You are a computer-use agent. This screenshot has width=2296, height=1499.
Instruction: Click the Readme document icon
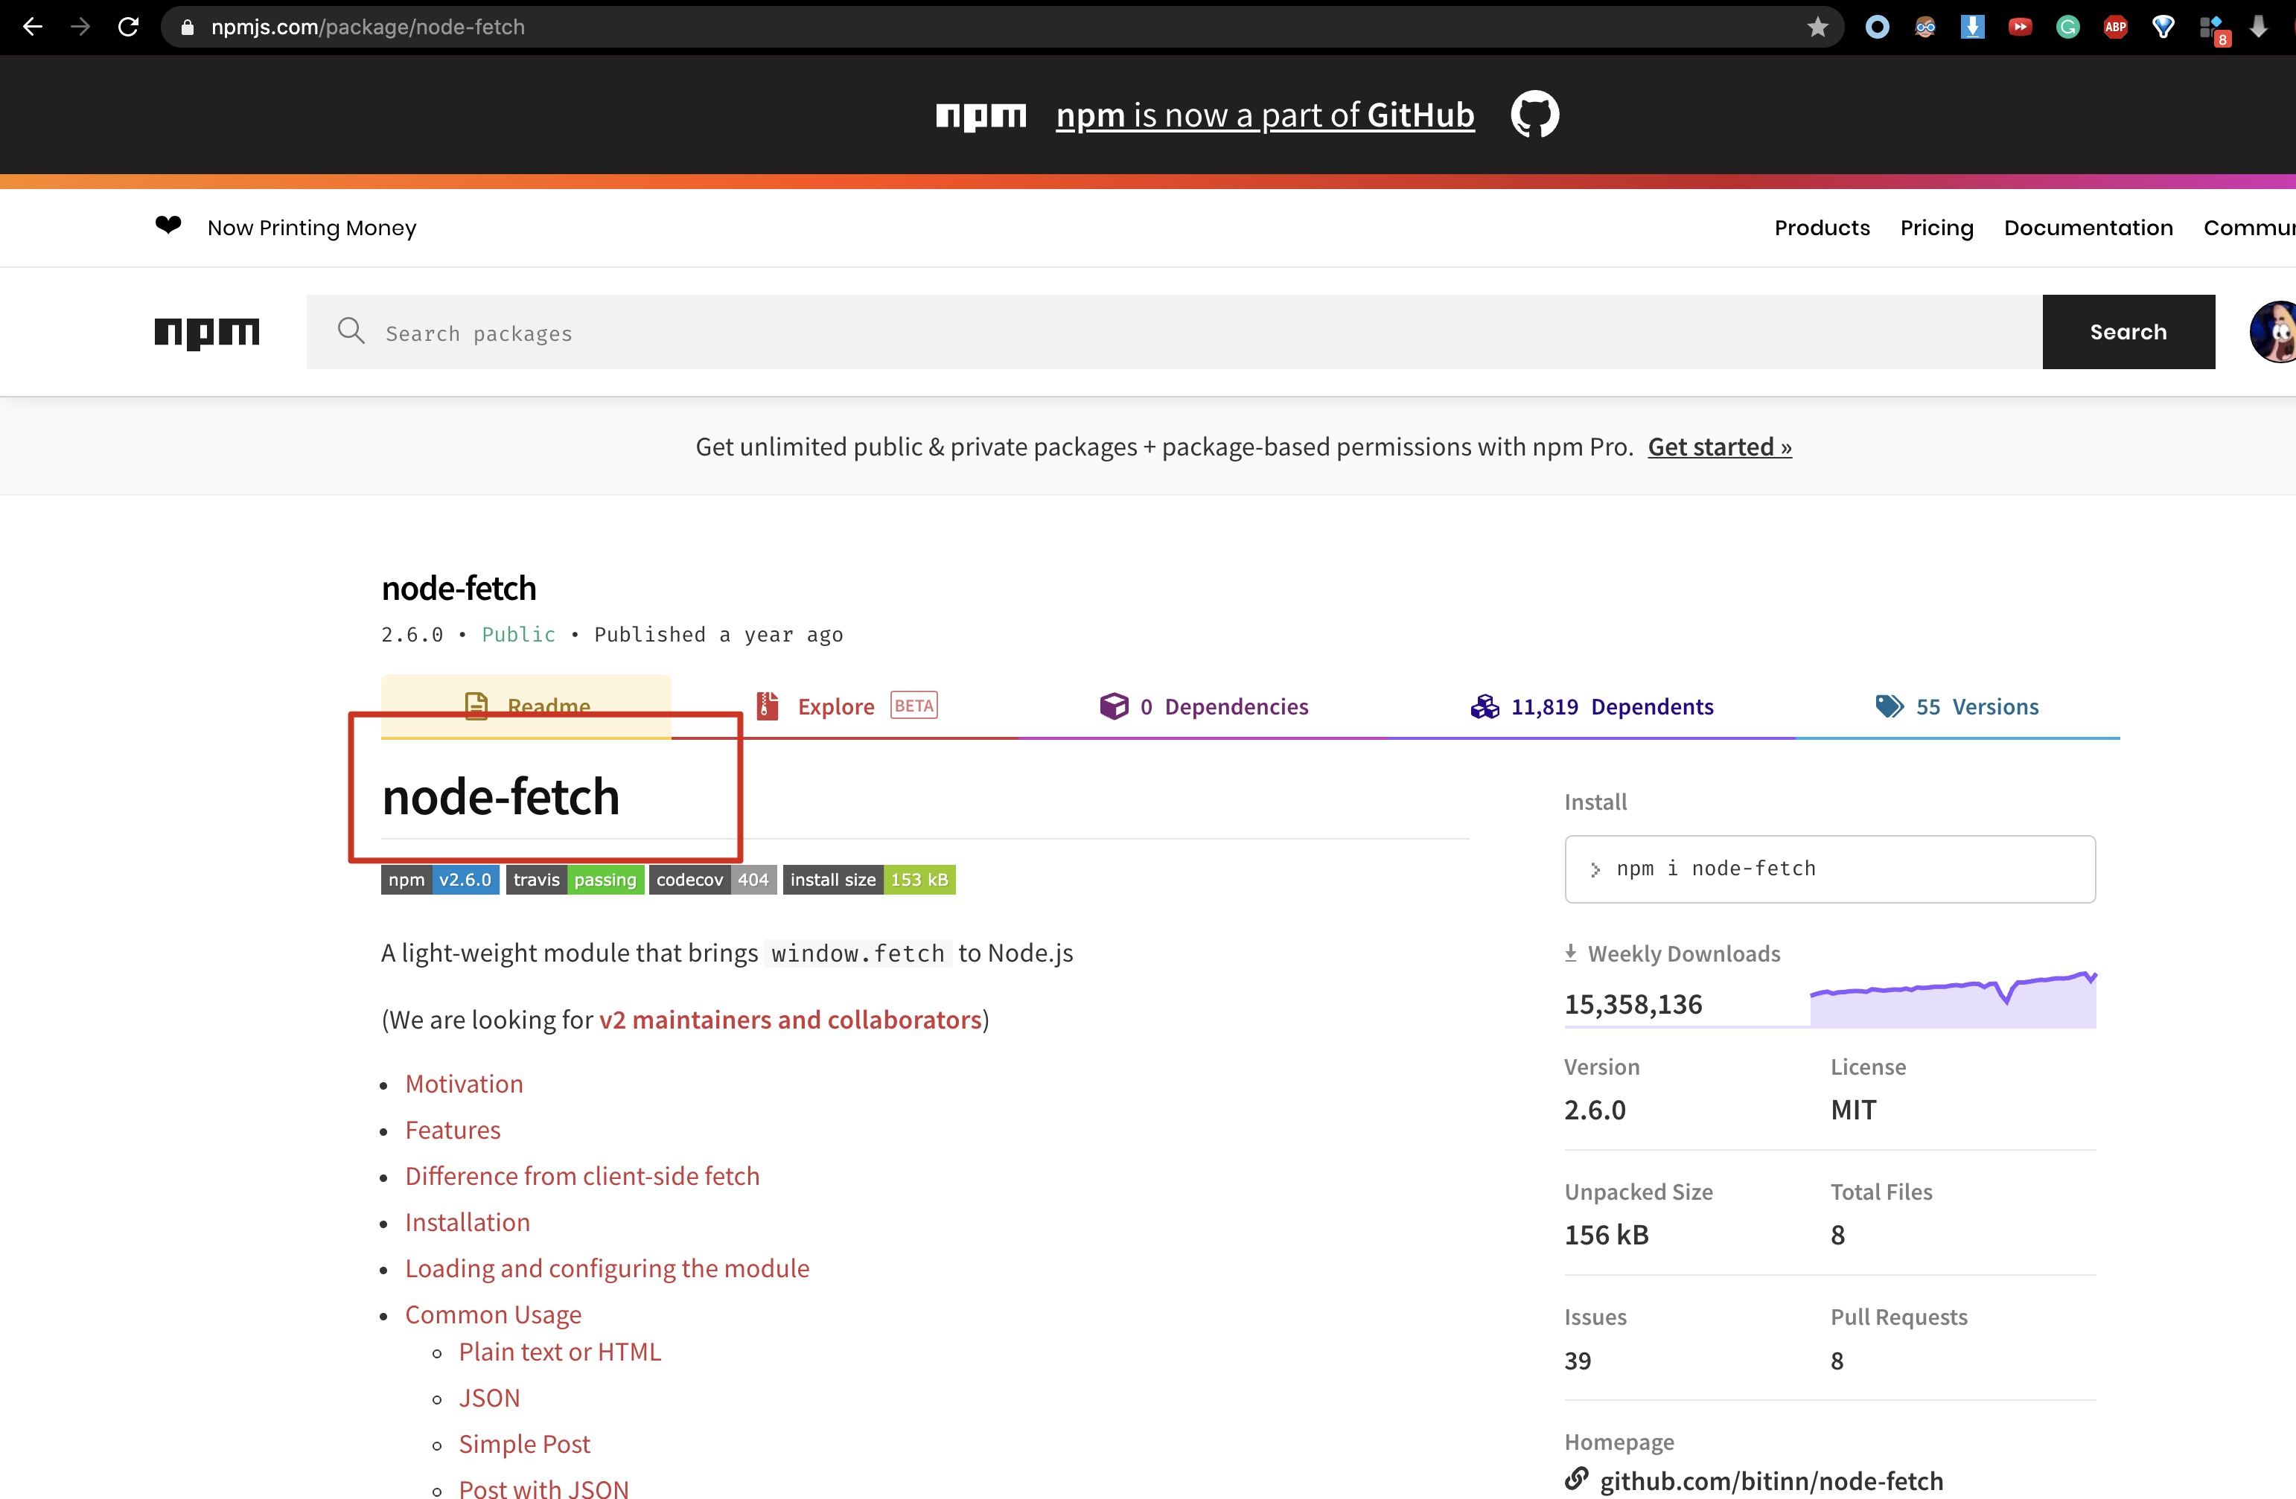(476, 705)
